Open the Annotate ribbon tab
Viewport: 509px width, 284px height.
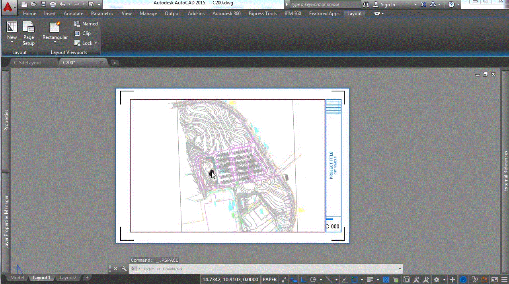73,14
